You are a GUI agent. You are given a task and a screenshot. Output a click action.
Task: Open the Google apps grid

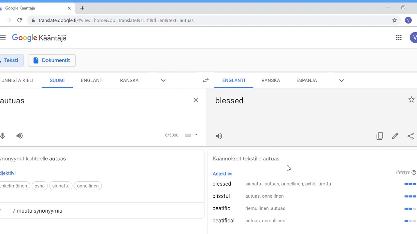coord(399,38)
